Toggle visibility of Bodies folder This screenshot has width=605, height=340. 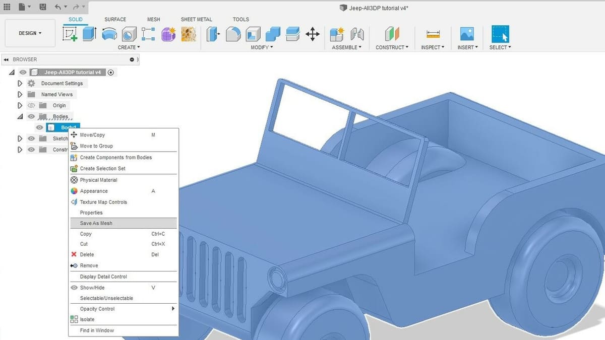pyautogui.click(x=31, y=117)
